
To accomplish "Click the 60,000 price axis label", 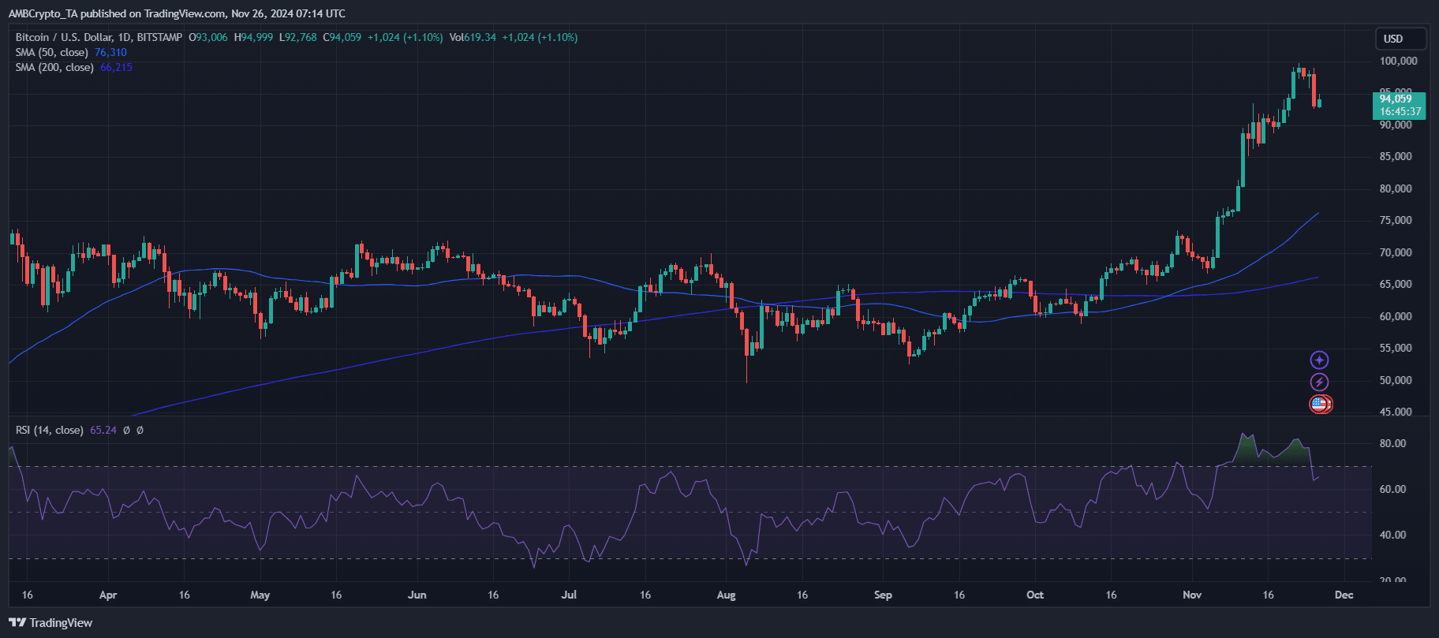I will (1396, 316).
